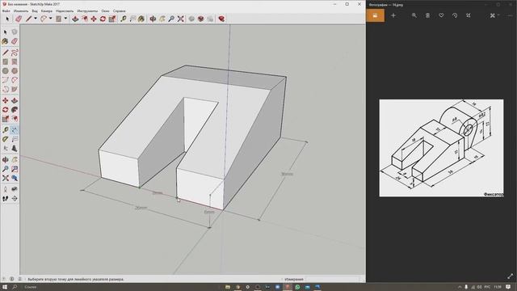Click the Delete trash icon in Photos
This screenshot has width=517, height=291.
(x=427, y=15)
